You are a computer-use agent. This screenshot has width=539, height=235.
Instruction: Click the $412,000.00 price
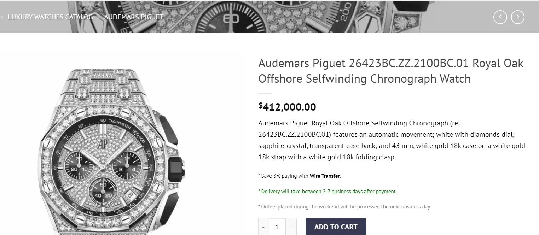pos(287,107)
